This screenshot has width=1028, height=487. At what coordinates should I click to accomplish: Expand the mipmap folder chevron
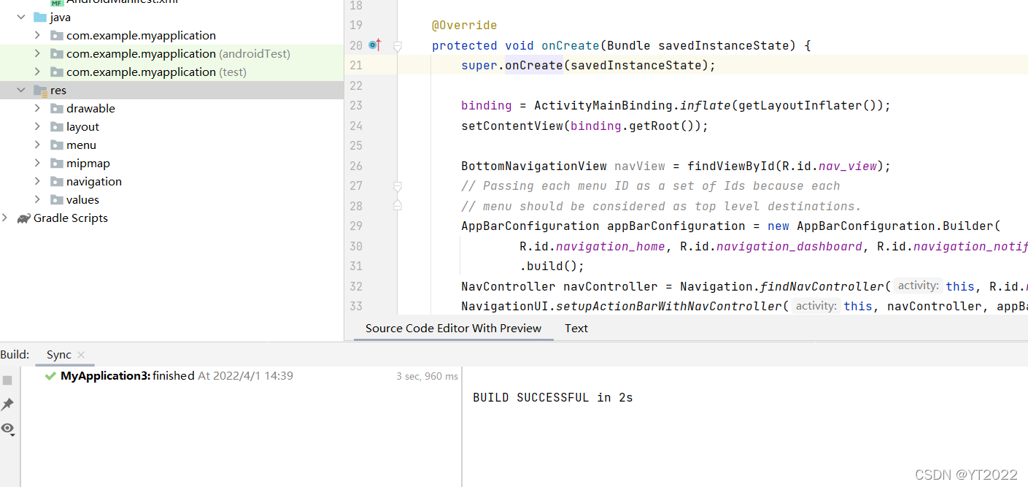(x=37, y=163)
